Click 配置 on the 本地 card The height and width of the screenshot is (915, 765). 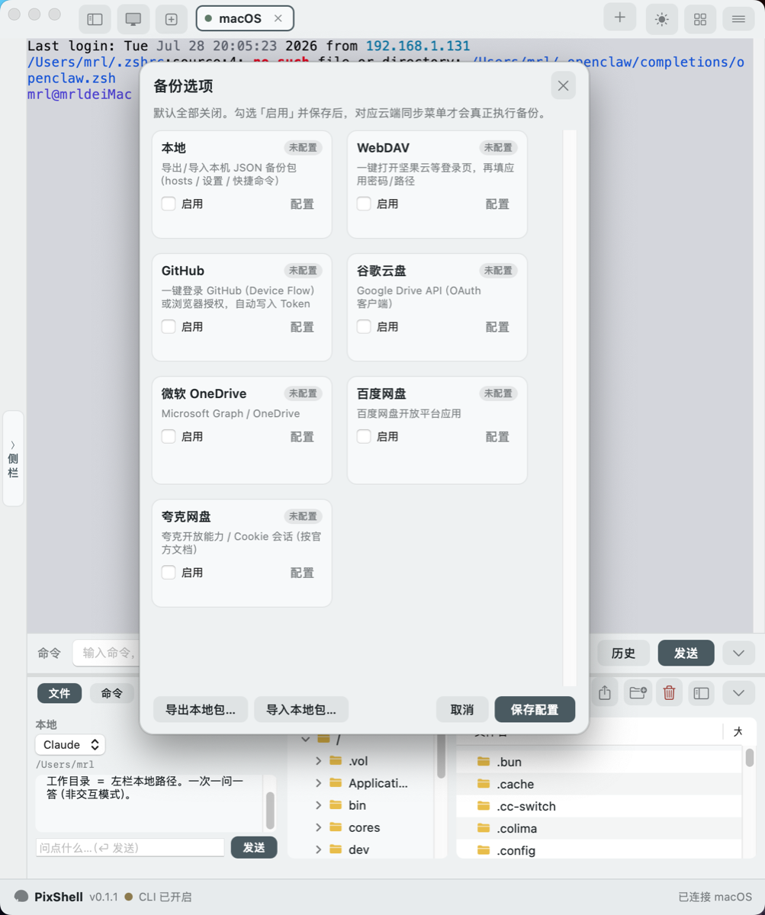point(302,204)
